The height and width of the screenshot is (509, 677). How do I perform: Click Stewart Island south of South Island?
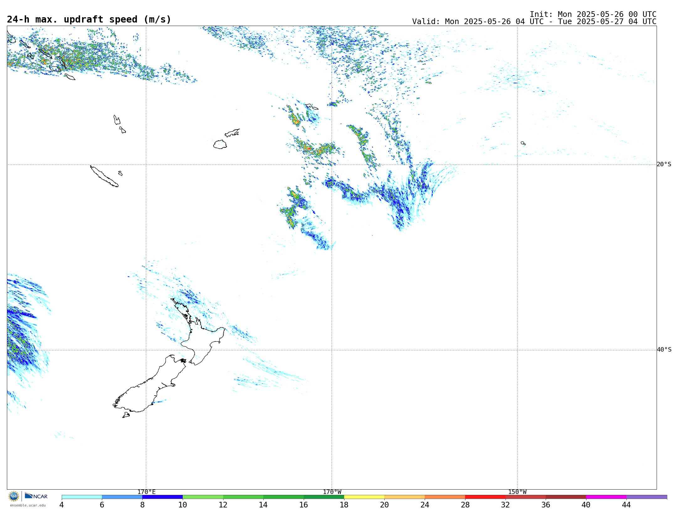click(x=126, y=415)
